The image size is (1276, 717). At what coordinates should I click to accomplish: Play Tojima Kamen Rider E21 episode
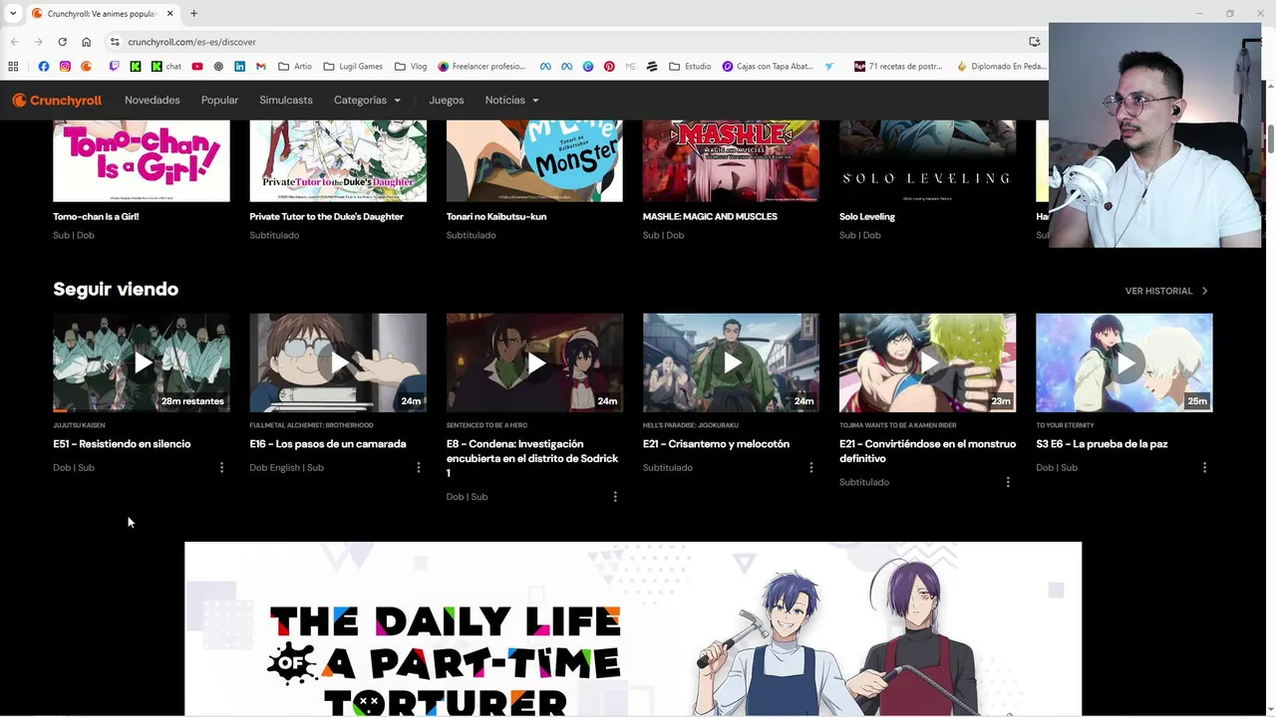pos(927,362)
